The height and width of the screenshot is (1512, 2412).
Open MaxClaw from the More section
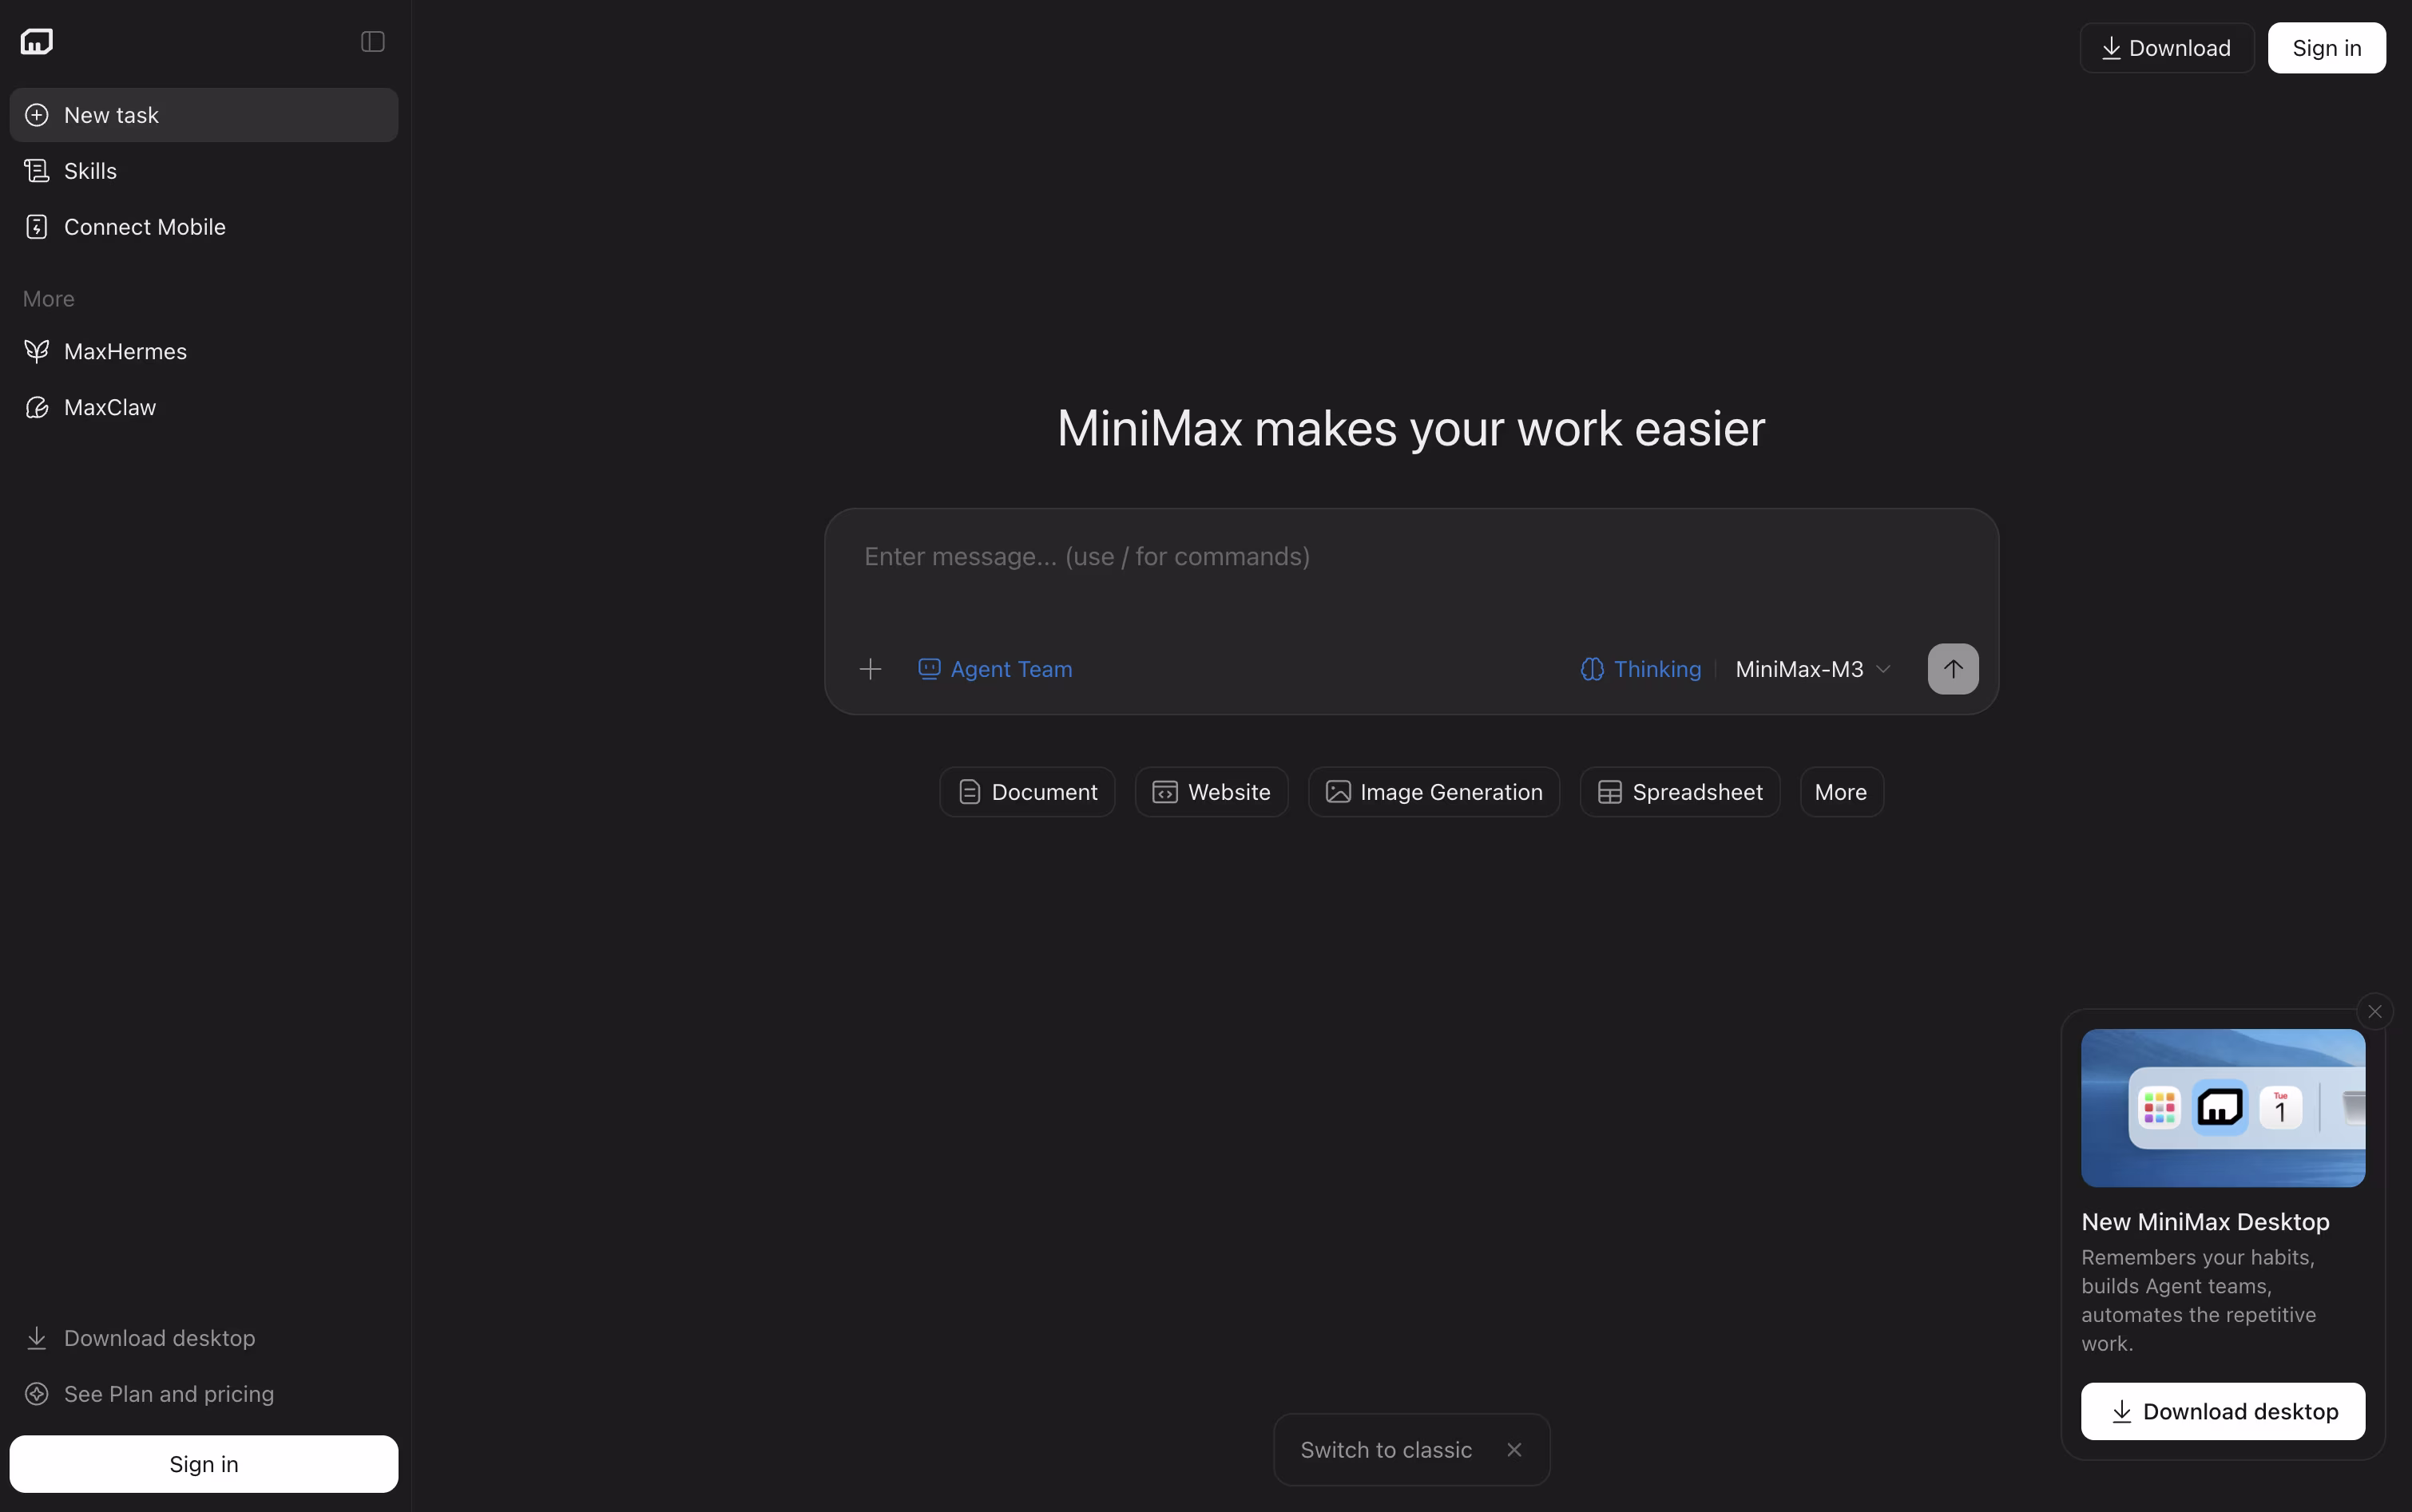(x=204, y=407)
